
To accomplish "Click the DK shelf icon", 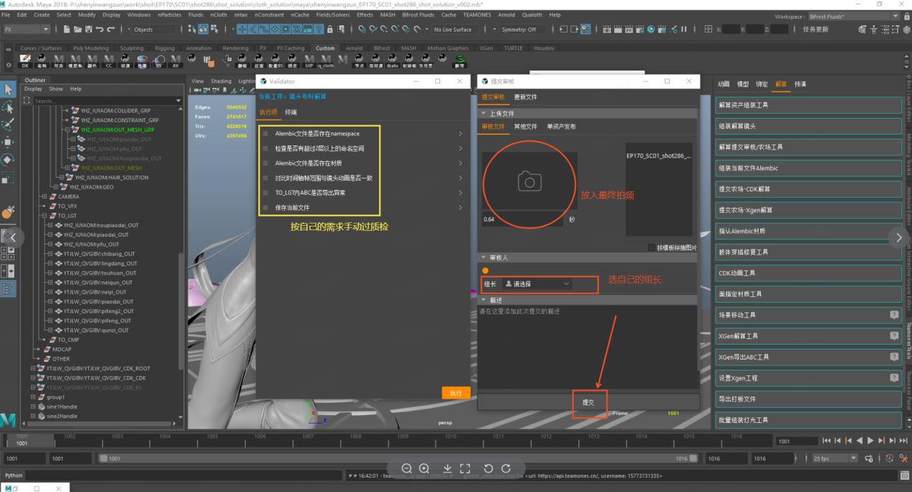I will pyautogui.click(x=25, y=60).
